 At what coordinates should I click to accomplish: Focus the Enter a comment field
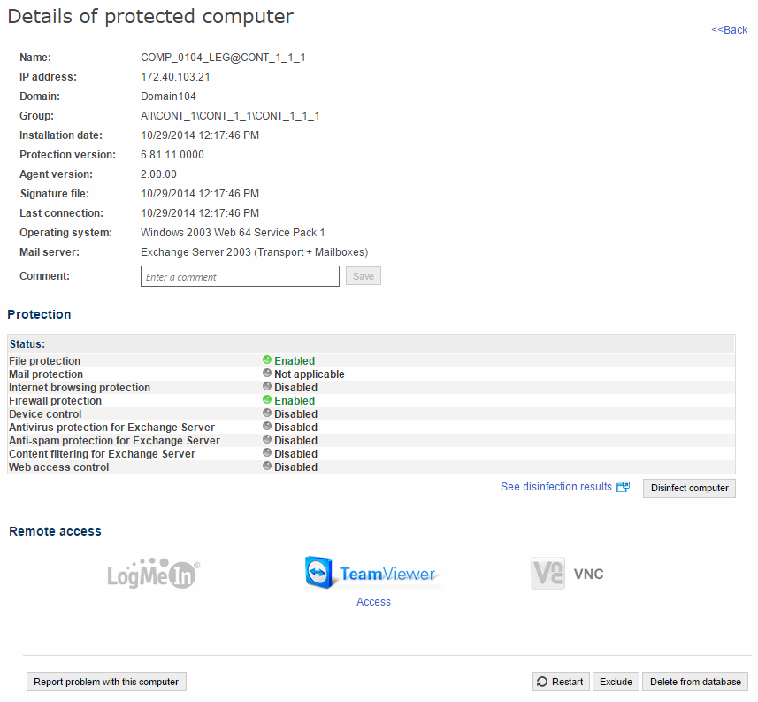pyautogui.click(x=240, y=277)
